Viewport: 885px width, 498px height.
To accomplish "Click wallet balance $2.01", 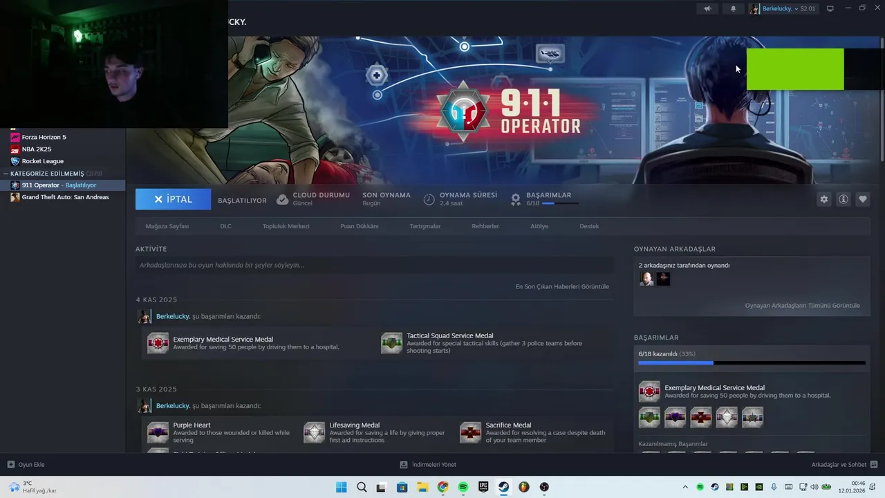I will [808, 8].
